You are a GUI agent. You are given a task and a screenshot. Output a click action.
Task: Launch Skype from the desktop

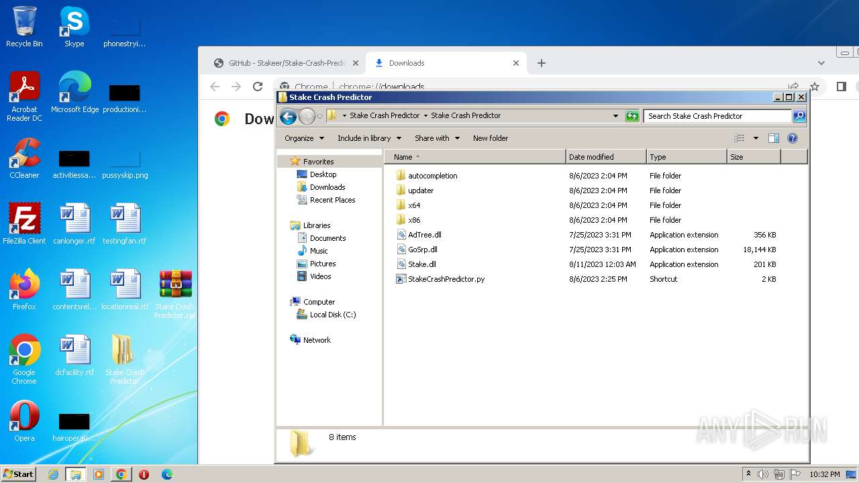(x=74, y=27)
